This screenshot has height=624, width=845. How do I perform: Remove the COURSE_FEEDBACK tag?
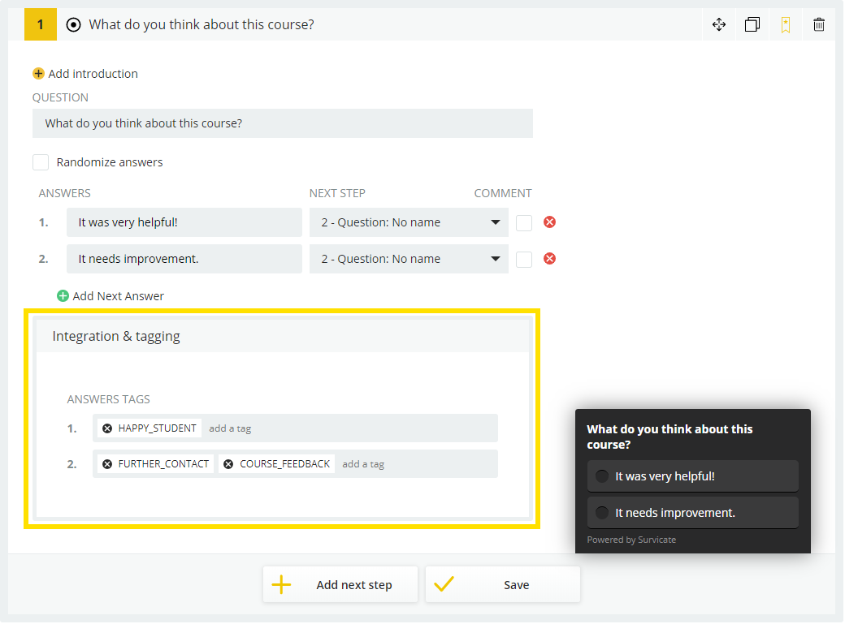coord(229,465)
